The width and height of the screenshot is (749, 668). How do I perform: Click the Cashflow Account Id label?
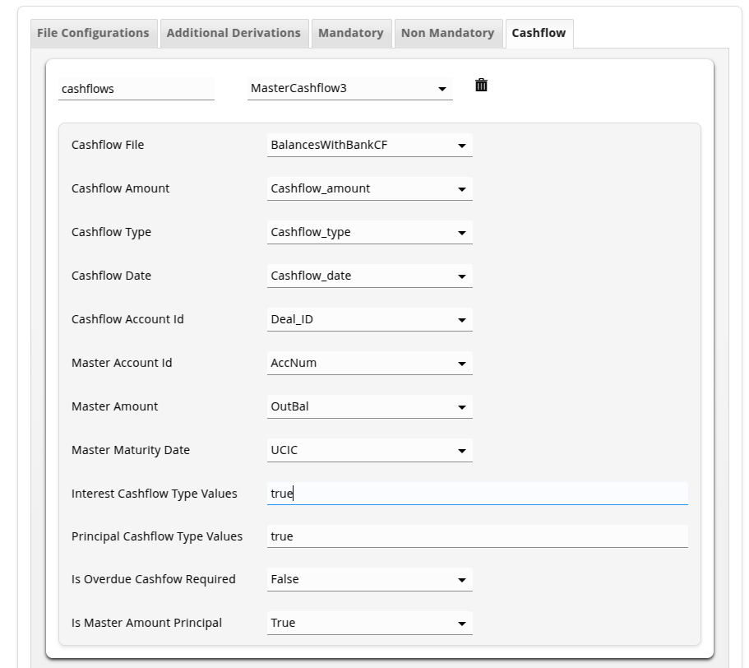[x=127, y=319]
